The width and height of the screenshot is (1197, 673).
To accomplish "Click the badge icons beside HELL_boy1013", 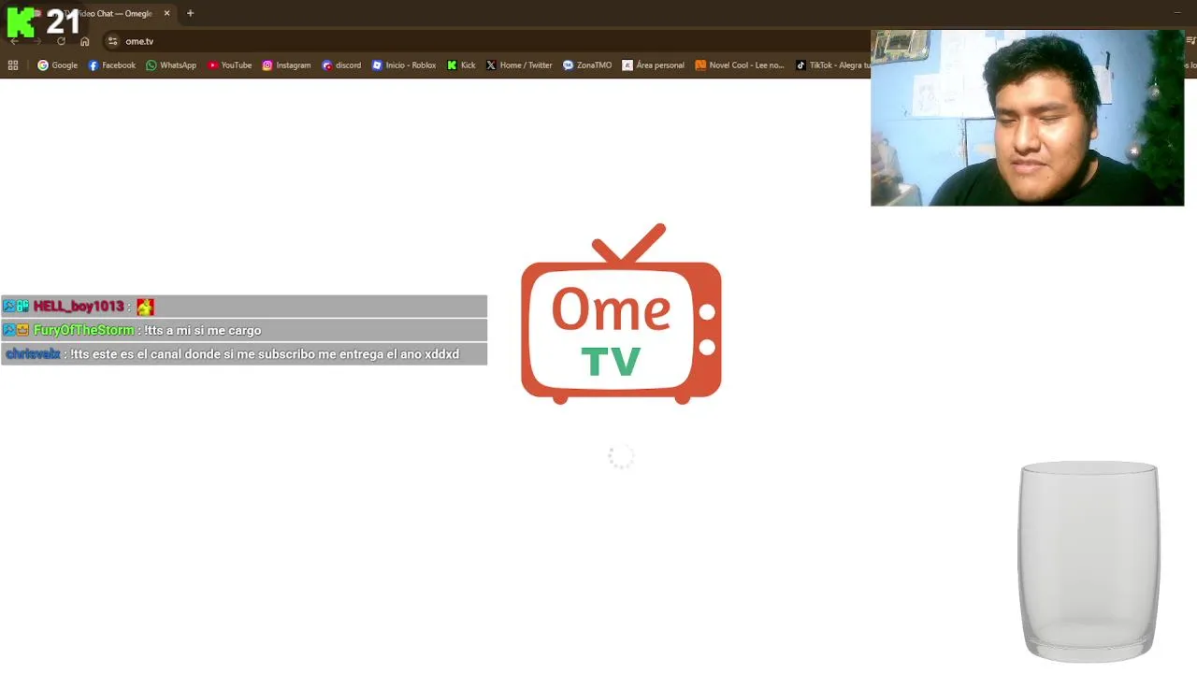I will tap(16, 307).
